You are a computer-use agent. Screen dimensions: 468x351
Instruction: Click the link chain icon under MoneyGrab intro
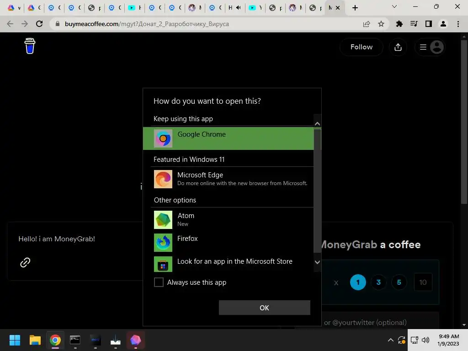(x=25, y=262)
